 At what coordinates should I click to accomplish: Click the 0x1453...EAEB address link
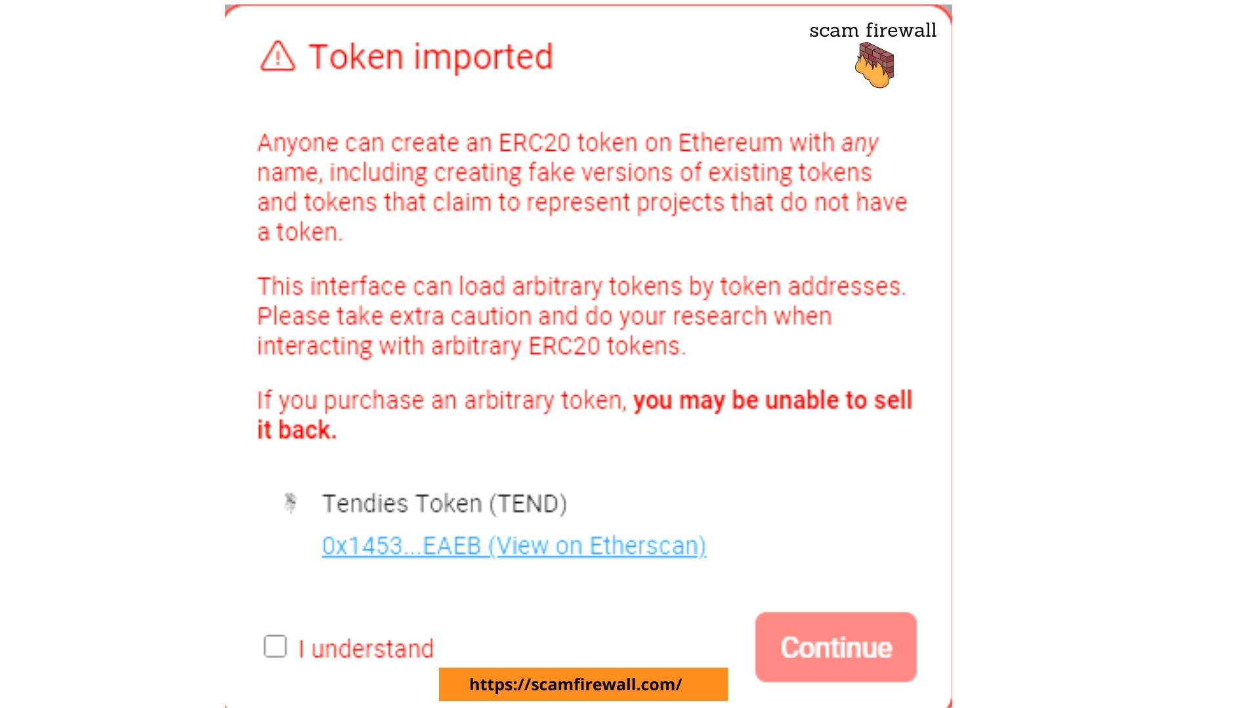[x=513, y=545]
